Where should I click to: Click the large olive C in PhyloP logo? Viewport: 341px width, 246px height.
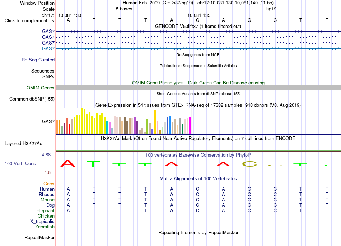pyautogui.click(x=249, y=164)
